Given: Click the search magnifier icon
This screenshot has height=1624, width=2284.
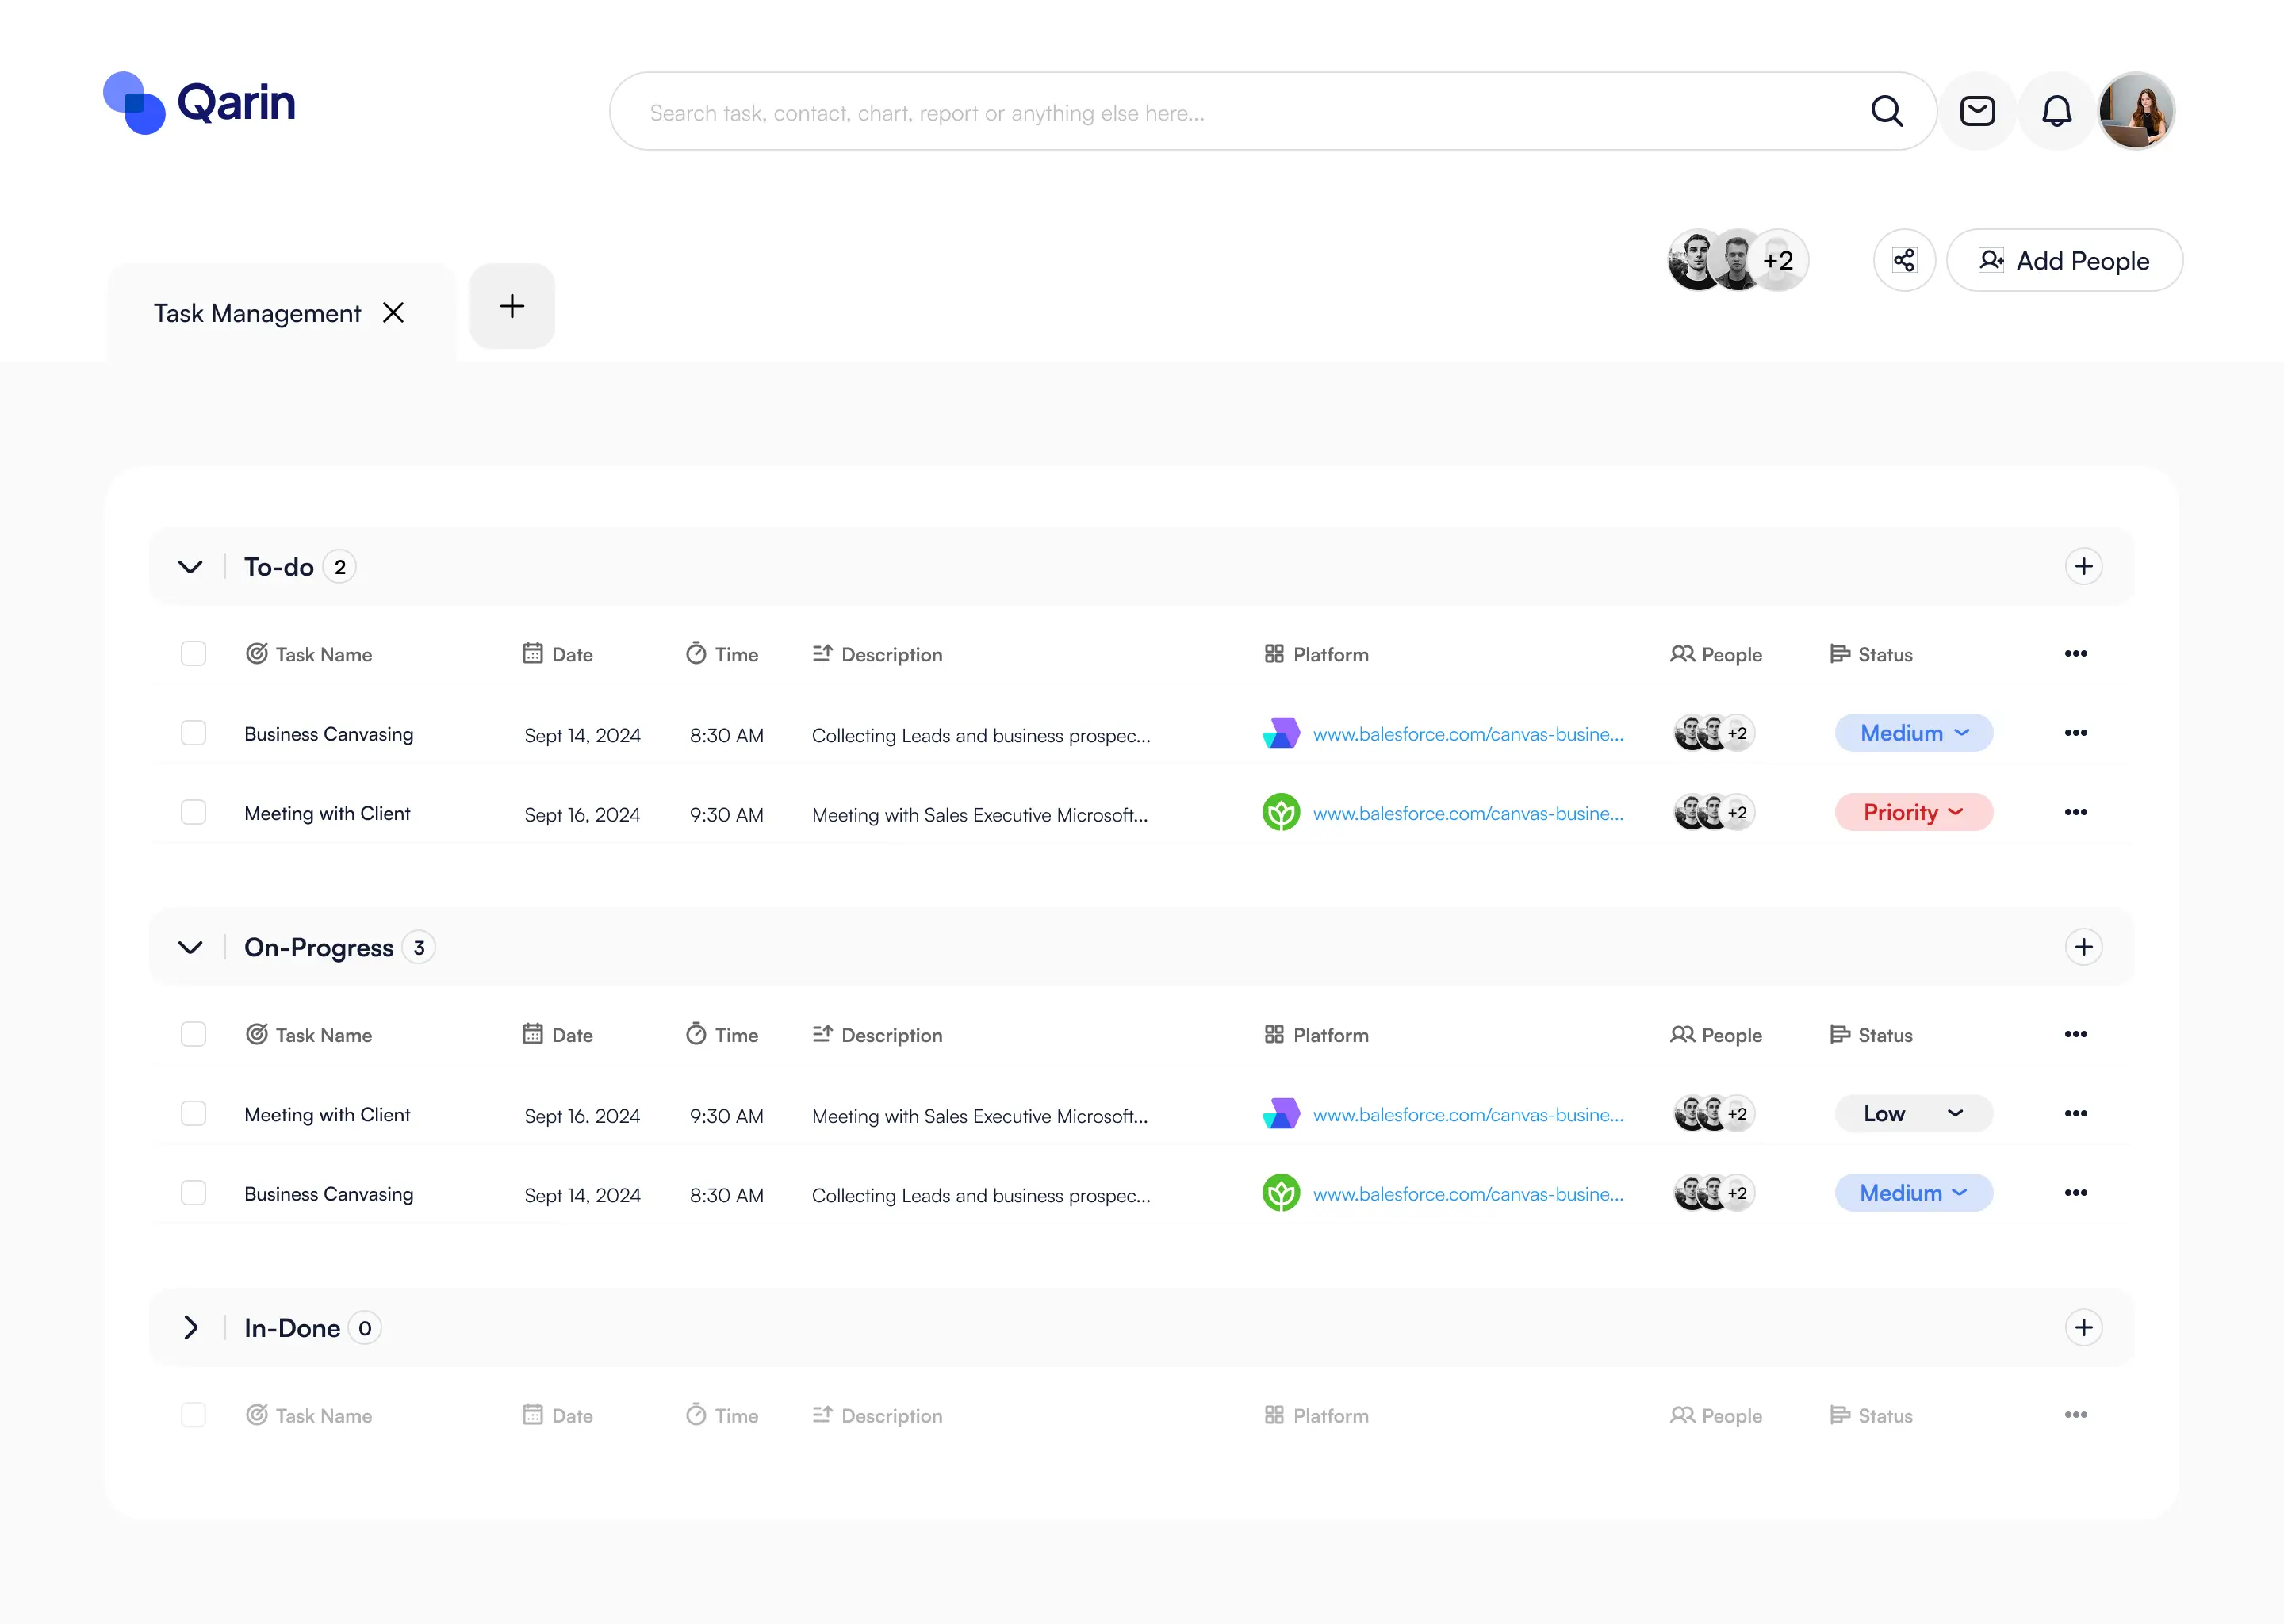Looking at the screenshot, I should click(1886, 111).
